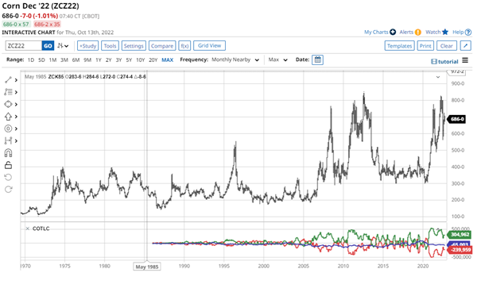Expand measure tool options chevron
Screen dimensions: 481x288
16,140
